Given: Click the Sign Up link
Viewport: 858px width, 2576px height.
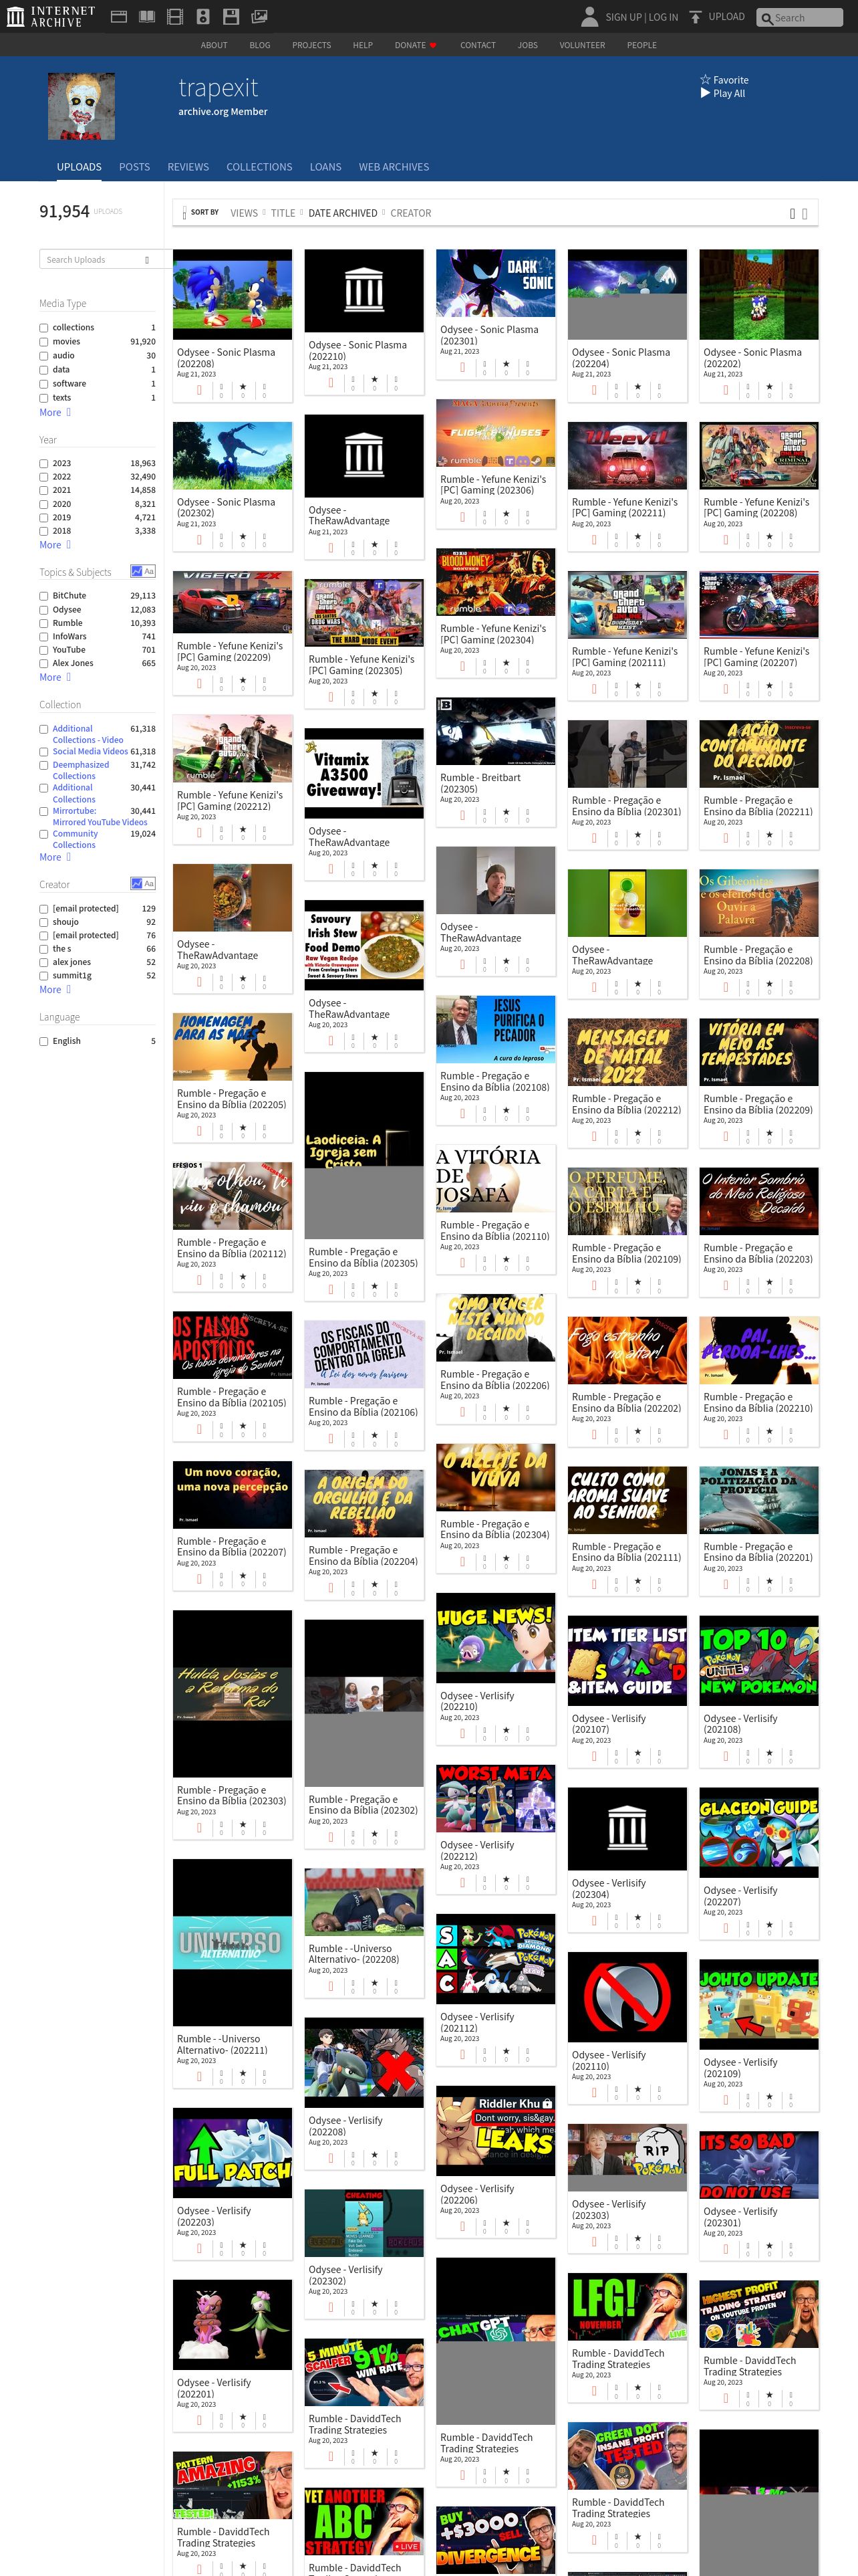Looking at the screenshot, I should 623,17.
